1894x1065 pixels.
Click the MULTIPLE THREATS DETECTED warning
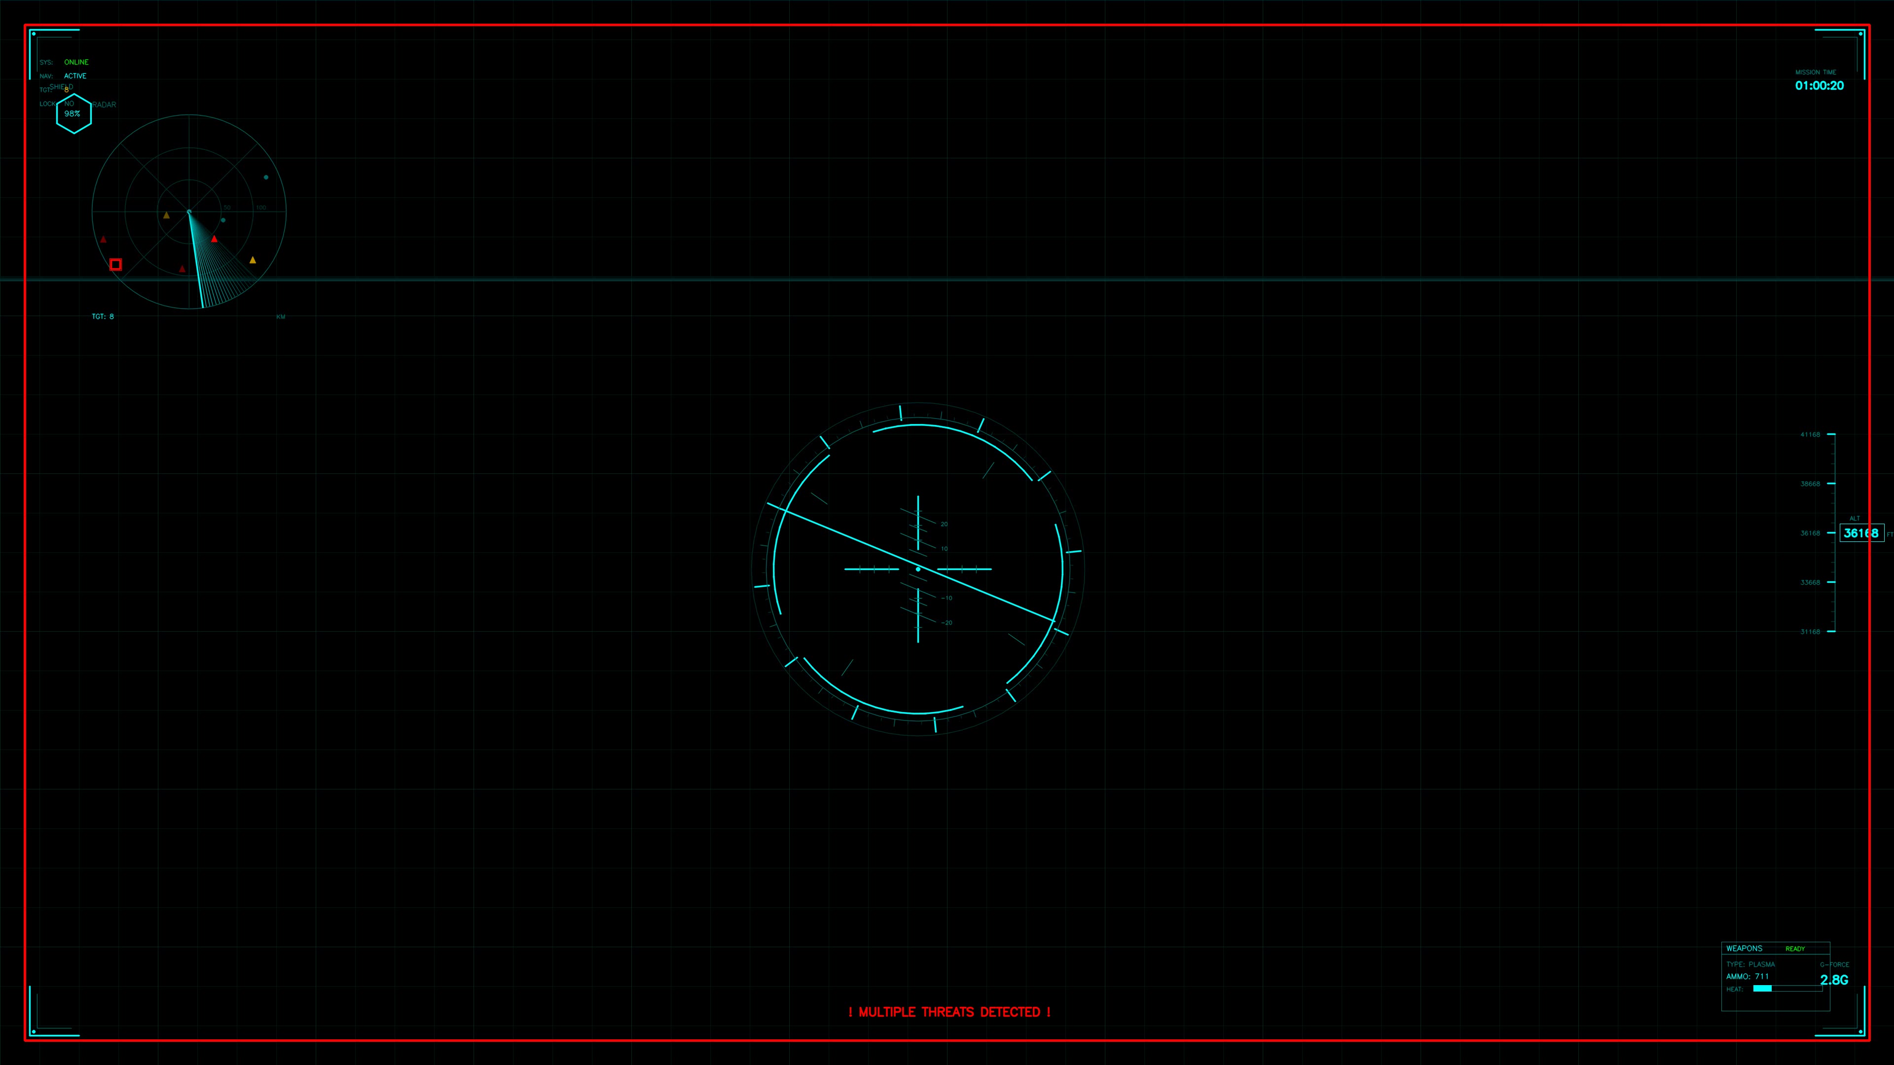pos(950,1011)
